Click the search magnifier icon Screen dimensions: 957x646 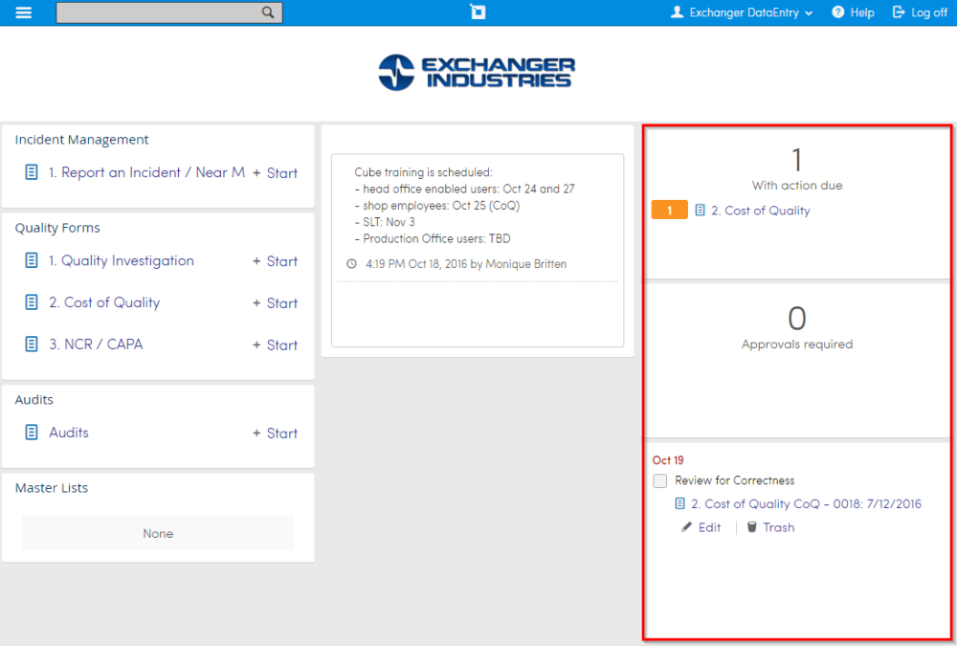point(268,12)
